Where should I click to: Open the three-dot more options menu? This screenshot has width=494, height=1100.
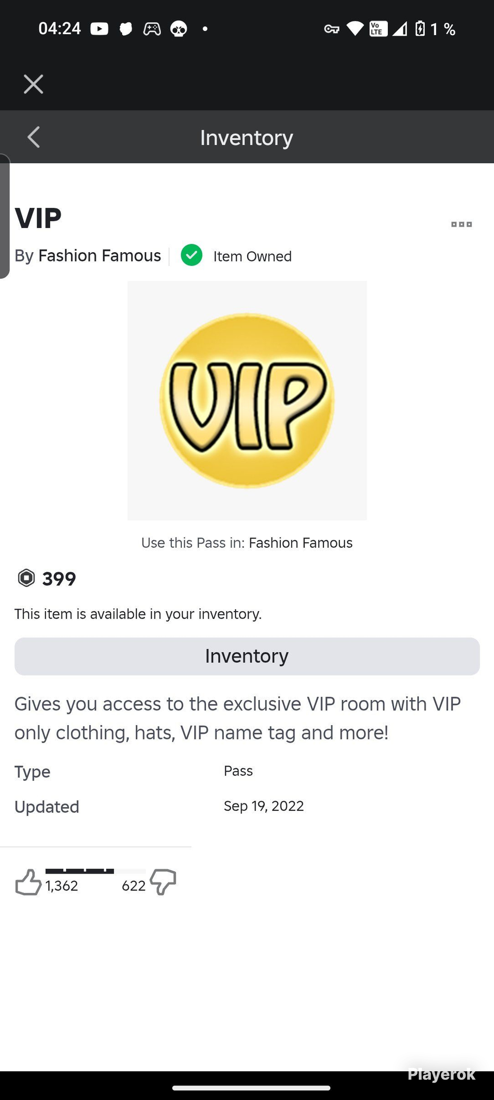point(461,224)
